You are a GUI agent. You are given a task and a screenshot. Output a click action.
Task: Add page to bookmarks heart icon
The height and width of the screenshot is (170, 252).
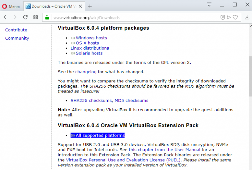click(x=235, y=17)
